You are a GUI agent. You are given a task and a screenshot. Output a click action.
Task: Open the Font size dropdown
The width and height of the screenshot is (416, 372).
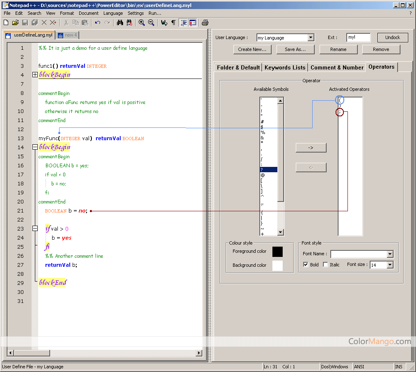390,265
